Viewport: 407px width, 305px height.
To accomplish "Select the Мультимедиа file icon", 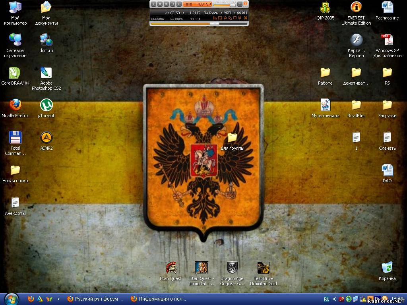I will click(x=325, y=108).
